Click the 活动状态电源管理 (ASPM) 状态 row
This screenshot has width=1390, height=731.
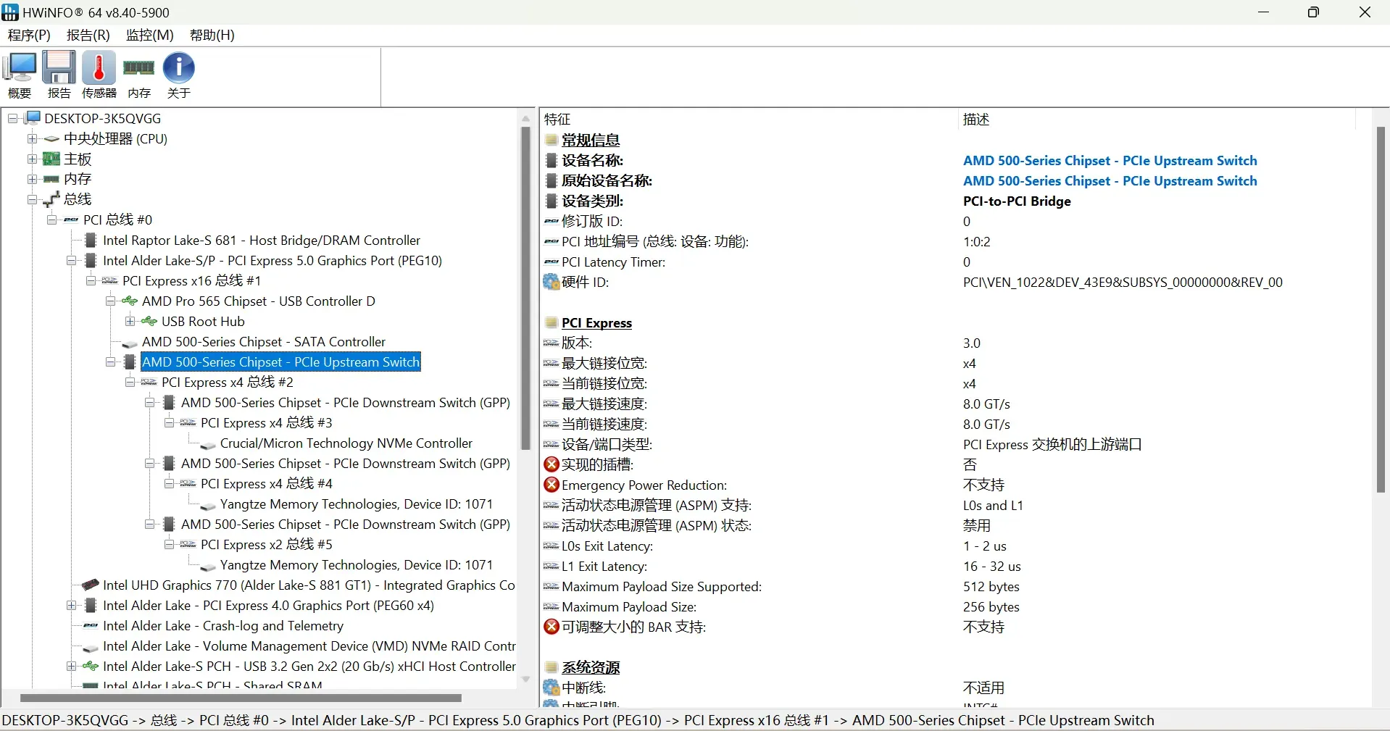pyautogui.click(x=949, y=525)
